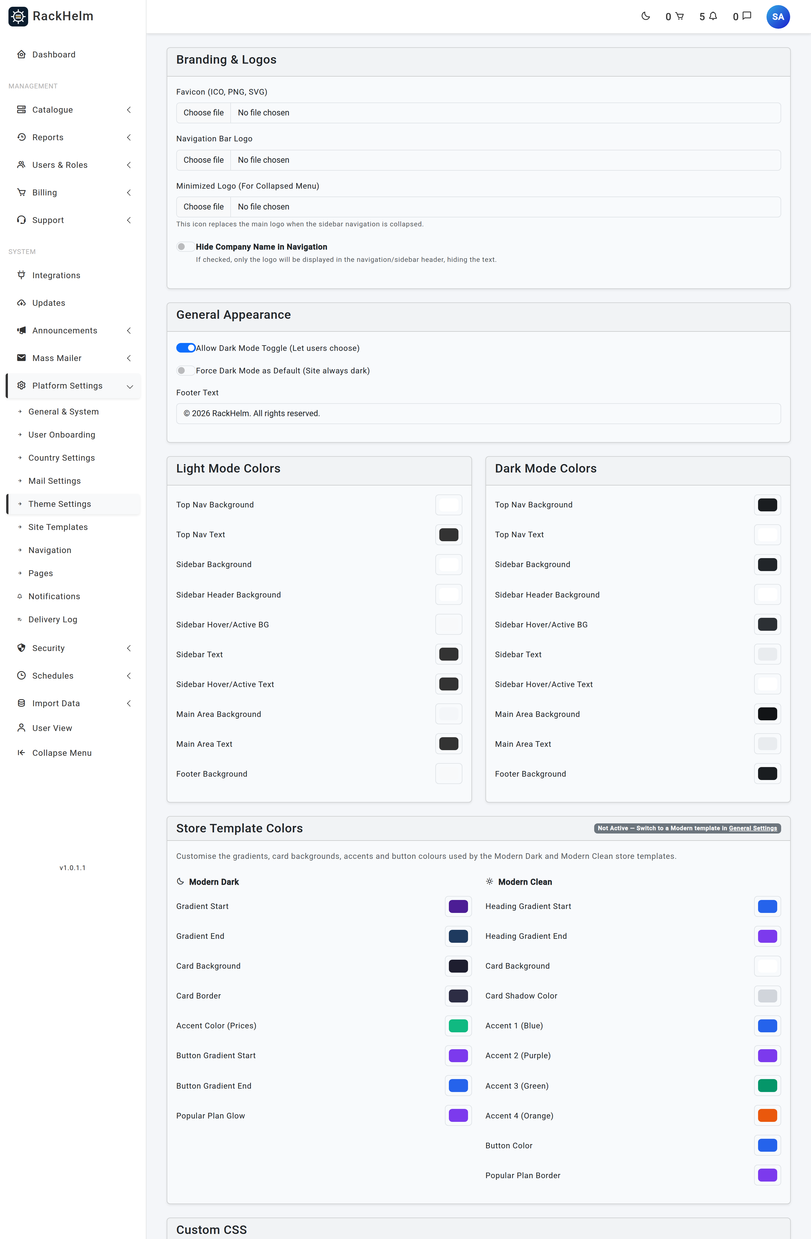Disable Allow Dark Mode Toggle switch
This screenshot has height=1239, width=811.
coord(185,348)
